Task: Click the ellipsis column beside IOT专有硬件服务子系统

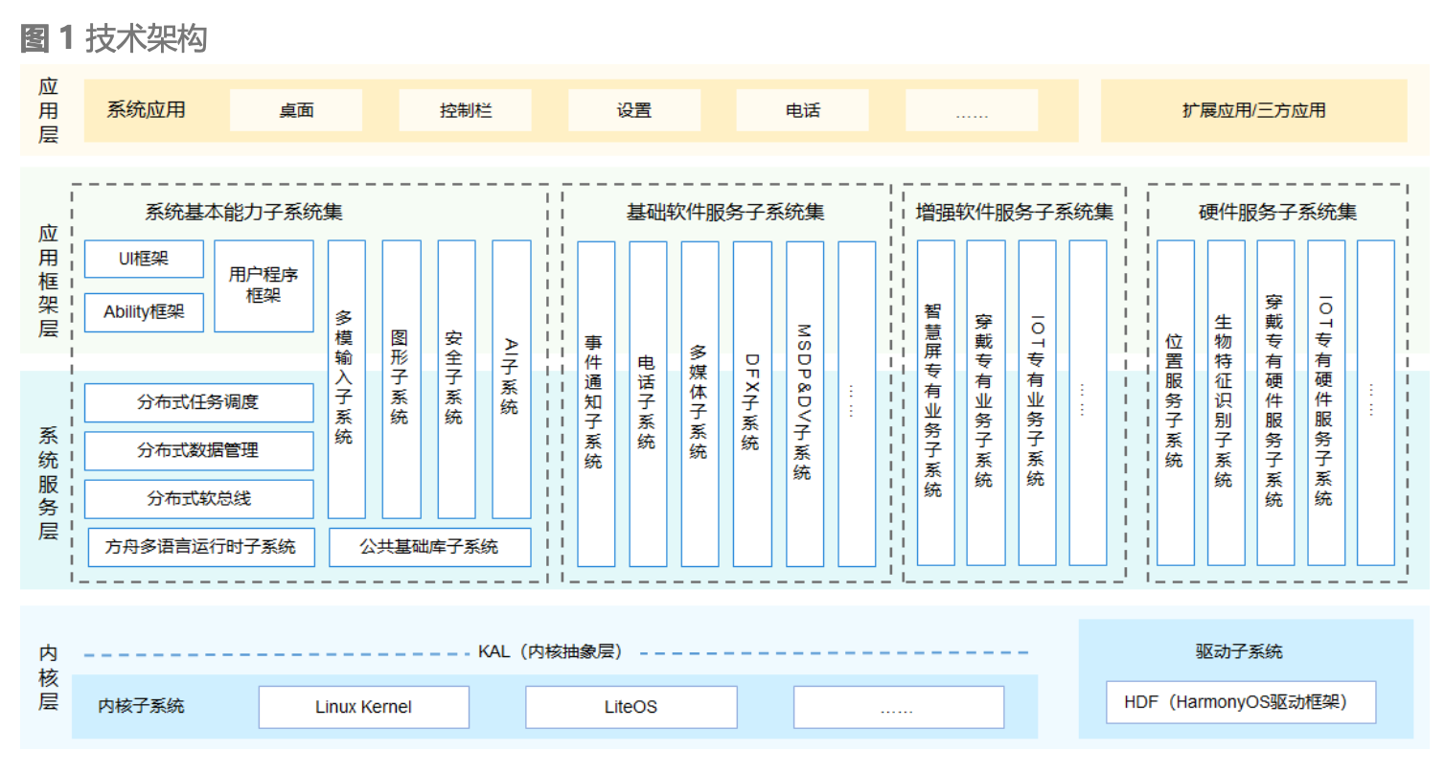Action: (1376, 403)
